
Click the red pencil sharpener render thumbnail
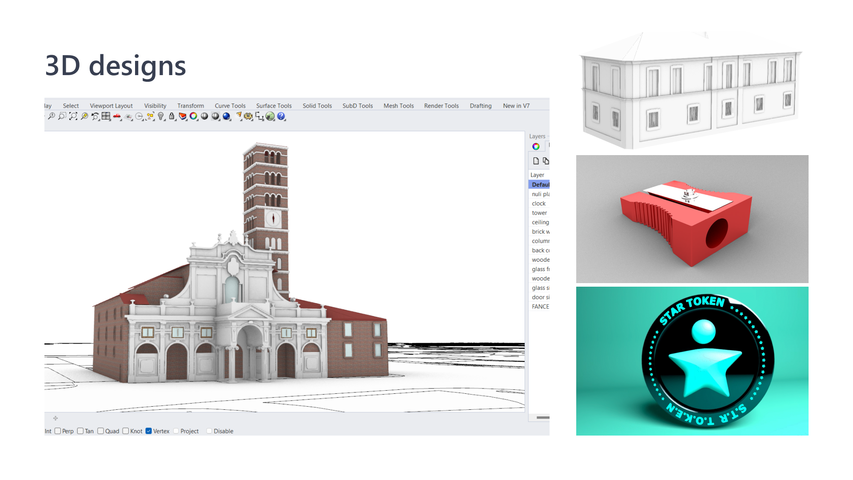pos(692,219)
